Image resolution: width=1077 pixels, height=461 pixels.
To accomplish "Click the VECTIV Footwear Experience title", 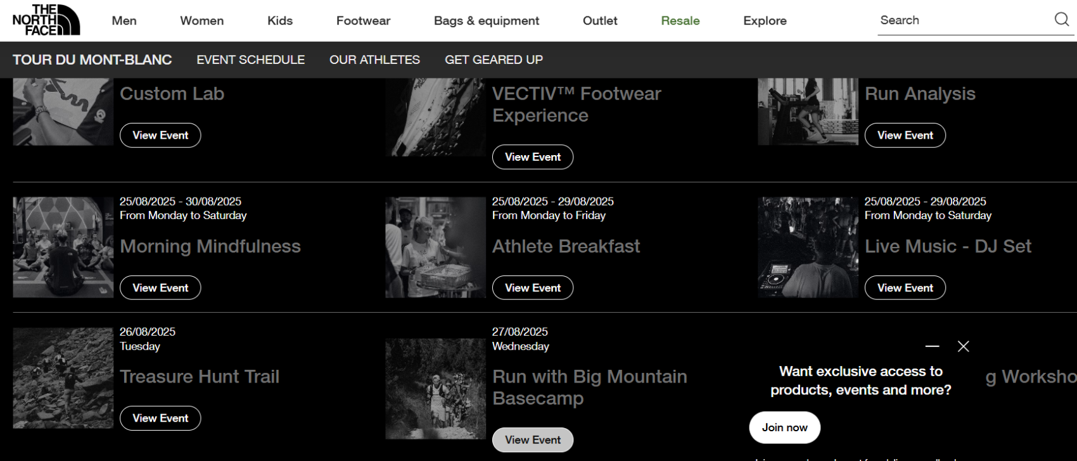I will click(x=577, y=104).
